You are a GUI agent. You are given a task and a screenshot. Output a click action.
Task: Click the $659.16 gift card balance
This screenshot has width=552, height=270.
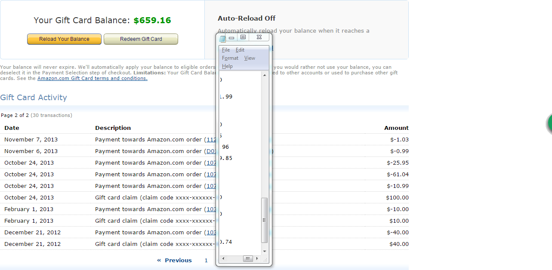coord(152,20)
